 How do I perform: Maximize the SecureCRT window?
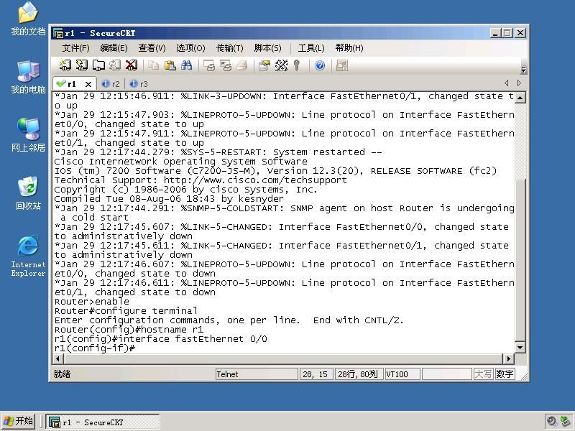507,33
